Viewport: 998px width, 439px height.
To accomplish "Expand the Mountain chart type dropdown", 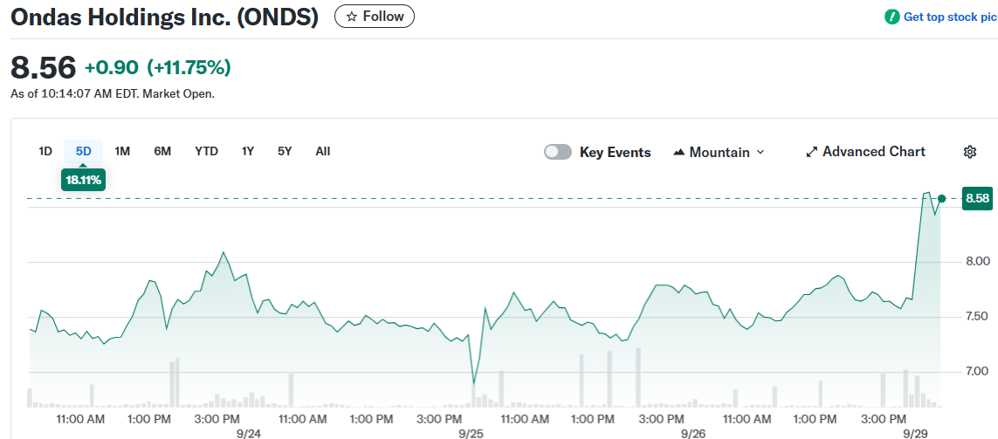I will click(760, 152).
